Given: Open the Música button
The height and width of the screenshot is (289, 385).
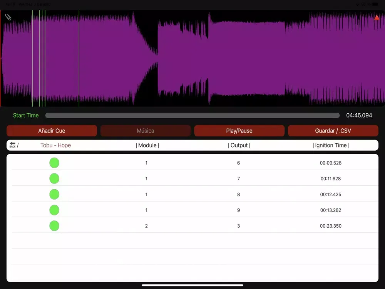Looking at the screenshot, I should tap(146, 131).
